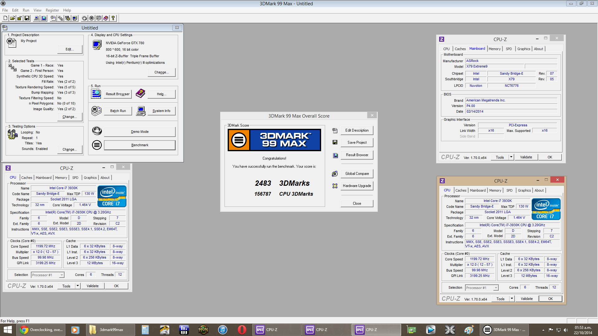Open Caches tab in CPU-Z below Untitled panel
Viewport: 598px width, 336px height.
point(26,178)
